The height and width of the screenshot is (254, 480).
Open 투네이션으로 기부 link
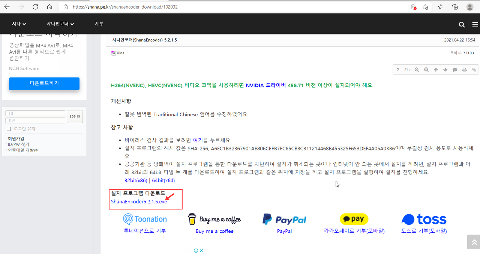point(145,231)
